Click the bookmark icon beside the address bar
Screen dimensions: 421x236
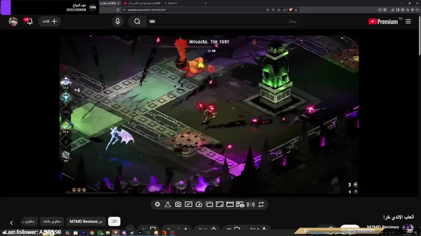point(118,10)
